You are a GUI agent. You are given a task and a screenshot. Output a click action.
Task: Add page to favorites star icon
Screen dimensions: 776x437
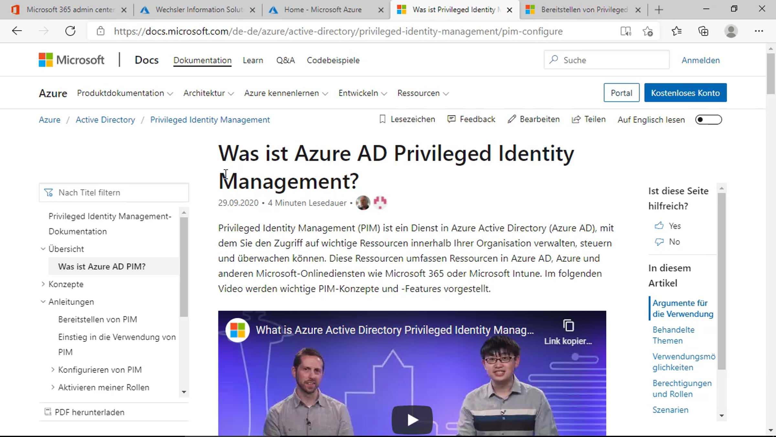(648, 31)
